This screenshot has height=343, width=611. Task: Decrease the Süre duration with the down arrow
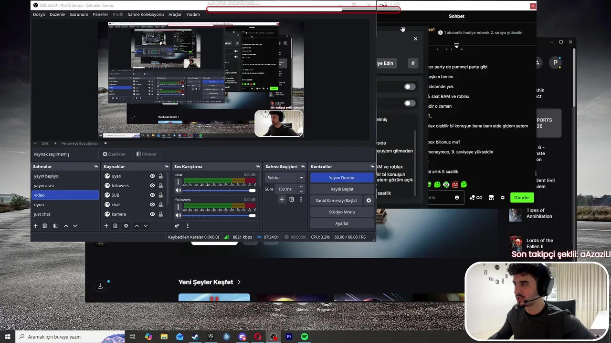(x=301, y=192)
